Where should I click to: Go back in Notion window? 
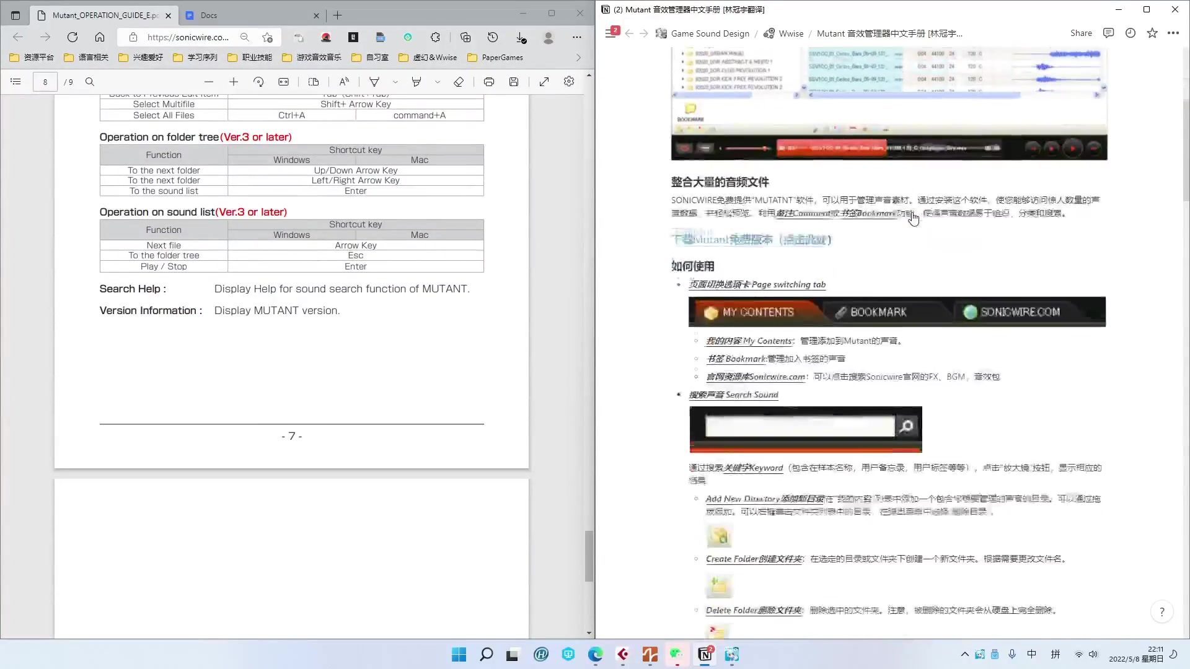(x=629, y=33)
